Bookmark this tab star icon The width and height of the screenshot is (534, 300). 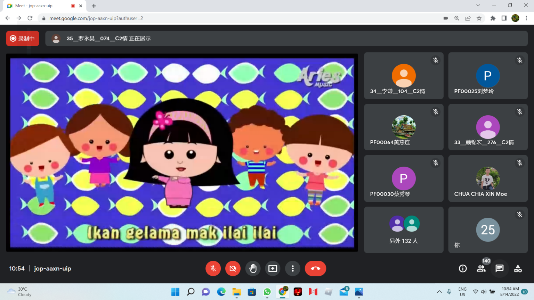tap(479, 18)
